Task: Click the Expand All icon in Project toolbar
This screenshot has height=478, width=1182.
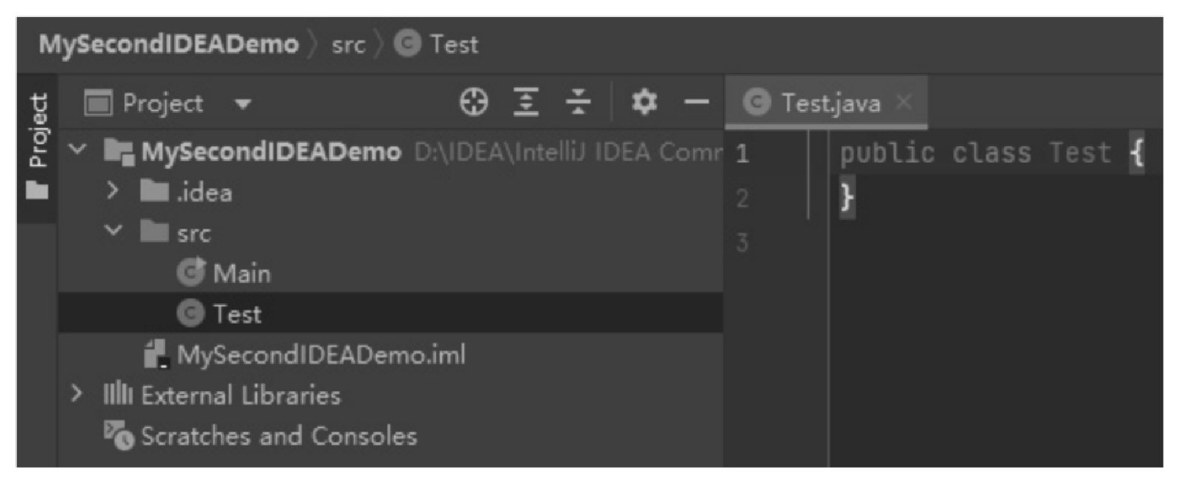Action: tap(525, 102)
